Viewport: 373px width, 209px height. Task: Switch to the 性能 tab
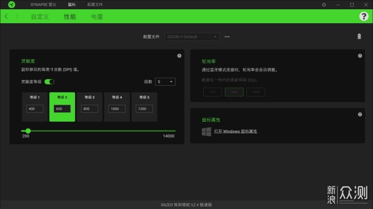point(70,17)
